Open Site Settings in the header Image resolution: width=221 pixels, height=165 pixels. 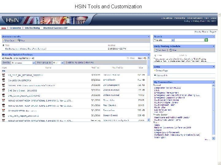(x=167, y=18)
